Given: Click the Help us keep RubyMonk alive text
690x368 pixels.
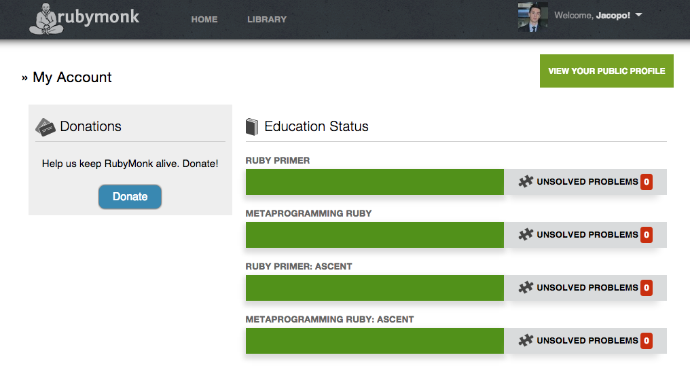Looking at the screenshot, I should [x=130, y=164].
